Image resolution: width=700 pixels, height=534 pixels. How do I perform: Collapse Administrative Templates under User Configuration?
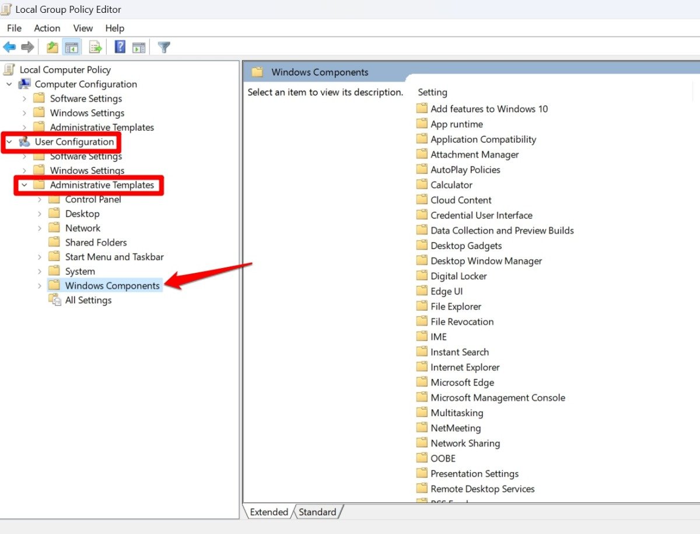click(x=24, y=185)
